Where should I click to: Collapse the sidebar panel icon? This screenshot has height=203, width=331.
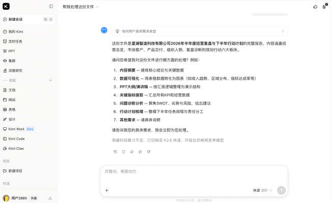point(51,6)
